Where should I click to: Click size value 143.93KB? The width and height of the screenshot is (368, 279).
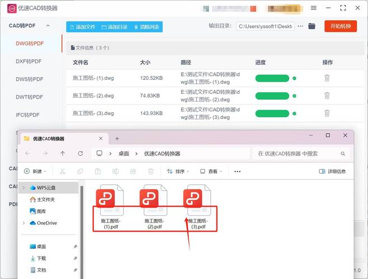tap(152, 113)
